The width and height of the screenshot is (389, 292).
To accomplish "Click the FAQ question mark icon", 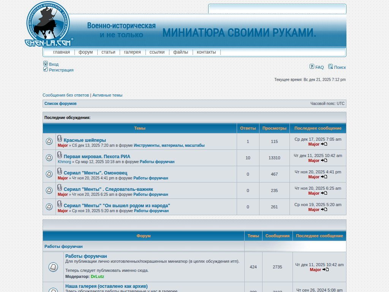I will [x=312, y=67].
